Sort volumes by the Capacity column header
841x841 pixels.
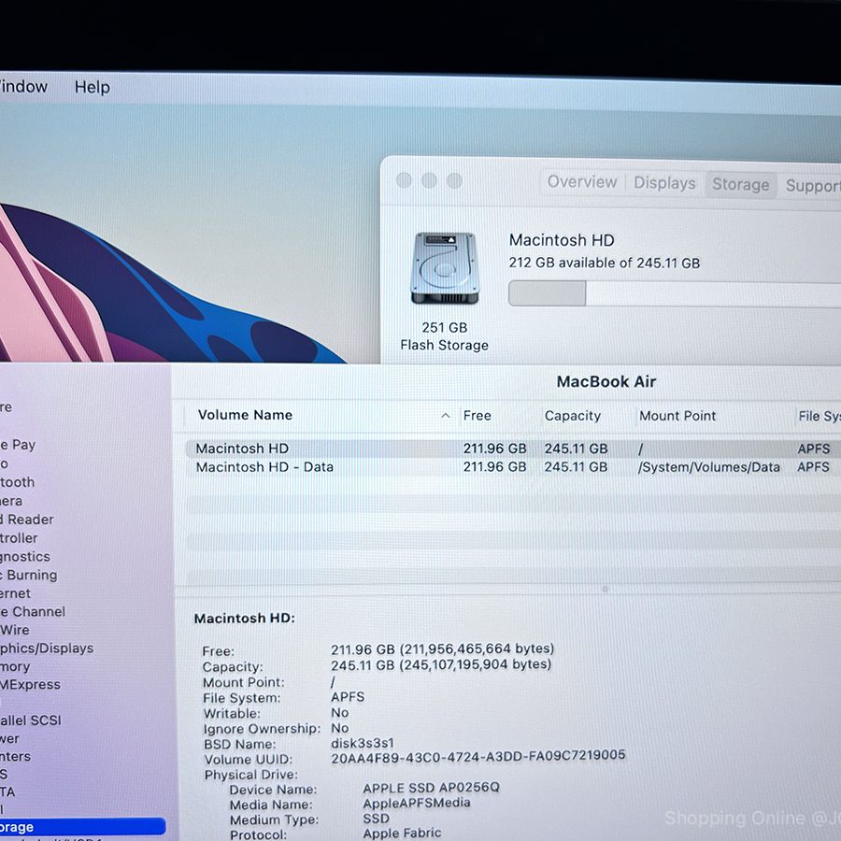[x=572, y=416]
